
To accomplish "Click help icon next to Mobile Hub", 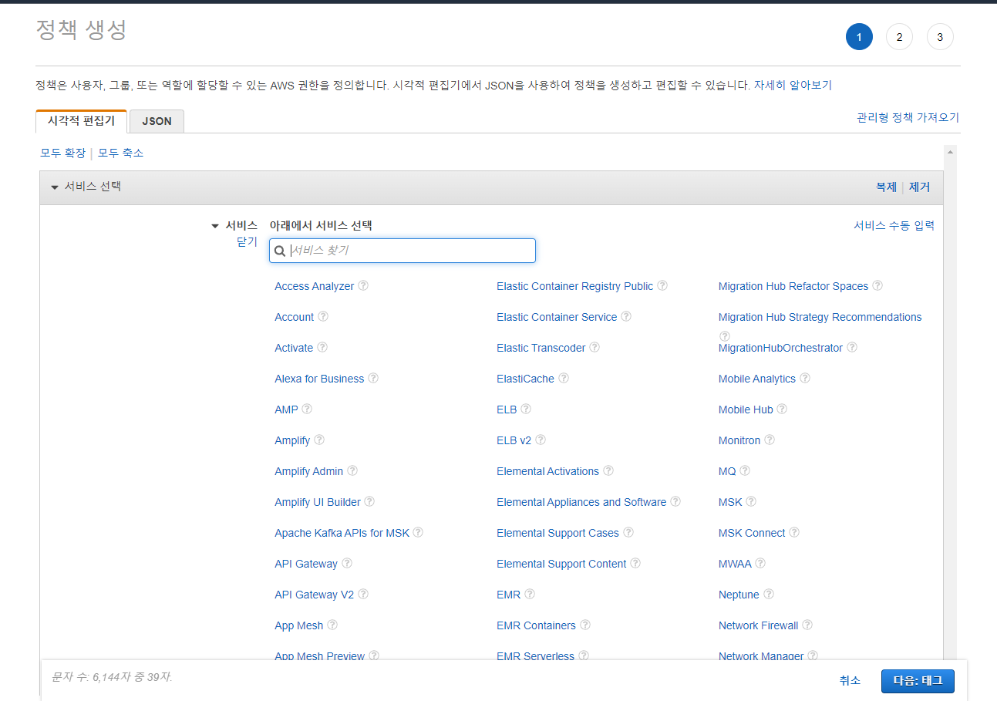I will (x=782, y=409).
